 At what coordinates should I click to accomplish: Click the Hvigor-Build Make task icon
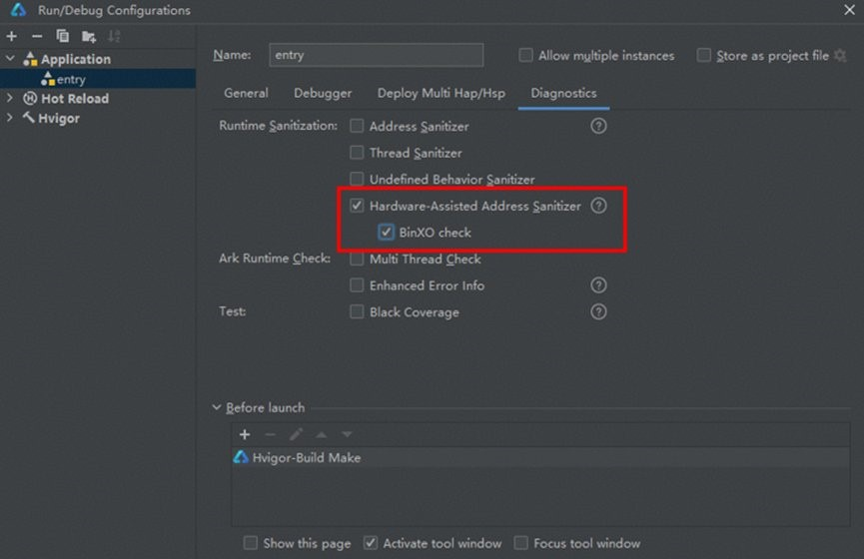[241, 457]
